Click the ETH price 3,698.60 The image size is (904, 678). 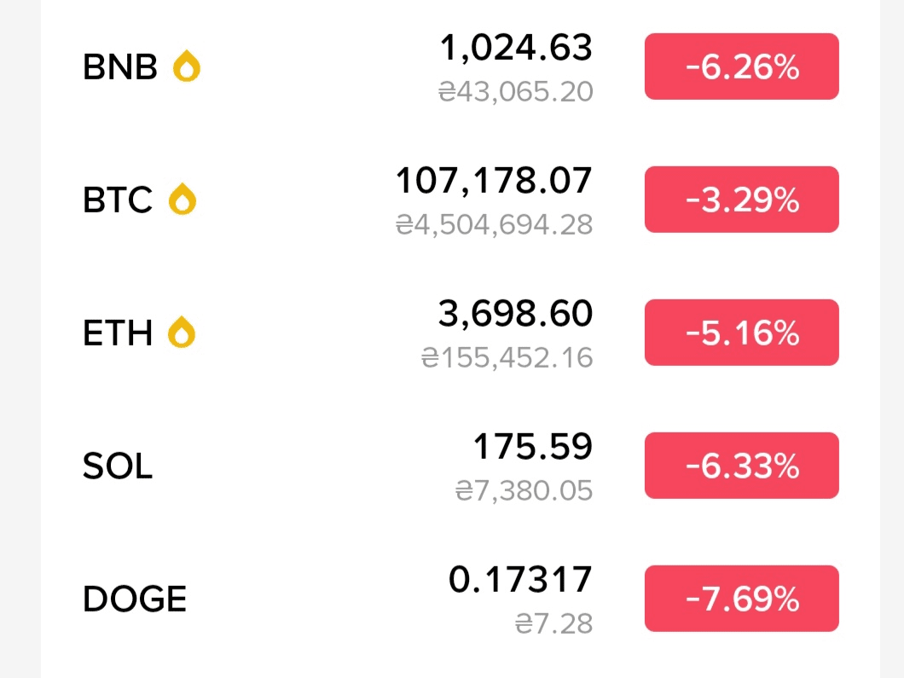click(515, 314)
